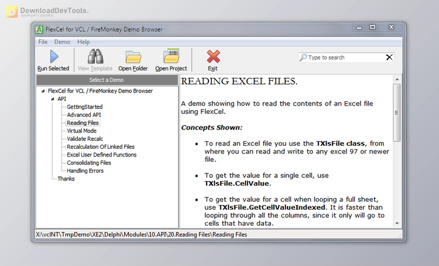439x266 pixels.
Task: Click the description scrollbar down arrow
Action: 397,223
